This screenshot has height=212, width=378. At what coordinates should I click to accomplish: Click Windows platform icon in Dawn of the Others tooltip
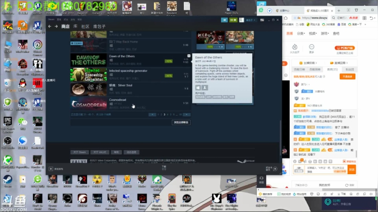198,88
